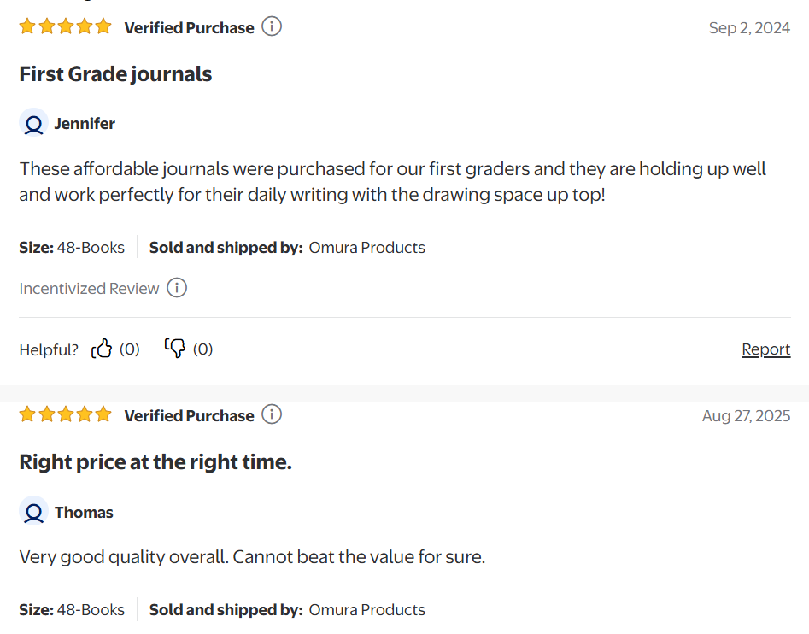Open Verified Purchase info for Jennifer's review

[272, 27]
